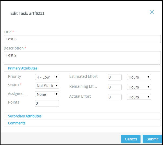Open the Priority dropdown showing 4 - Low
Screen dimensions: 163x145
point(47,77)
